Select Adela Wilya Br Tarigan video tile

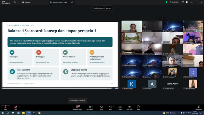(172, 49)
